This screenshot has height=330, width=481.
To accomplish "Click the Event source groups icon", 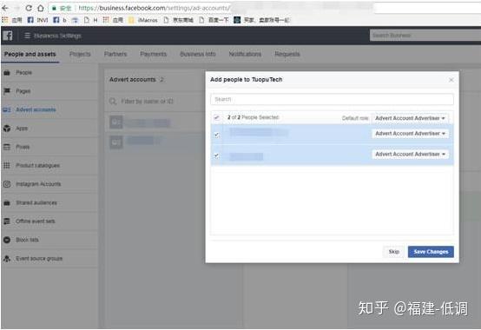I will click(x=7, y=259).
